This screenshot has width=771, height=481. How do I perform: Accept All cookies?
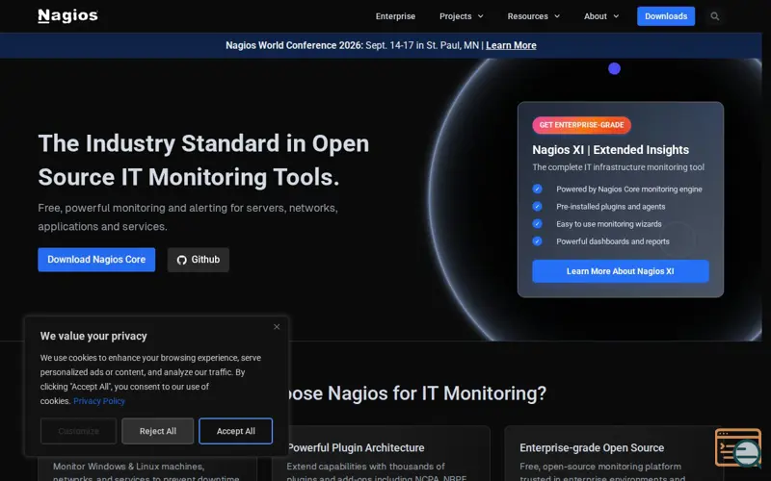click(x=235, y=431)
